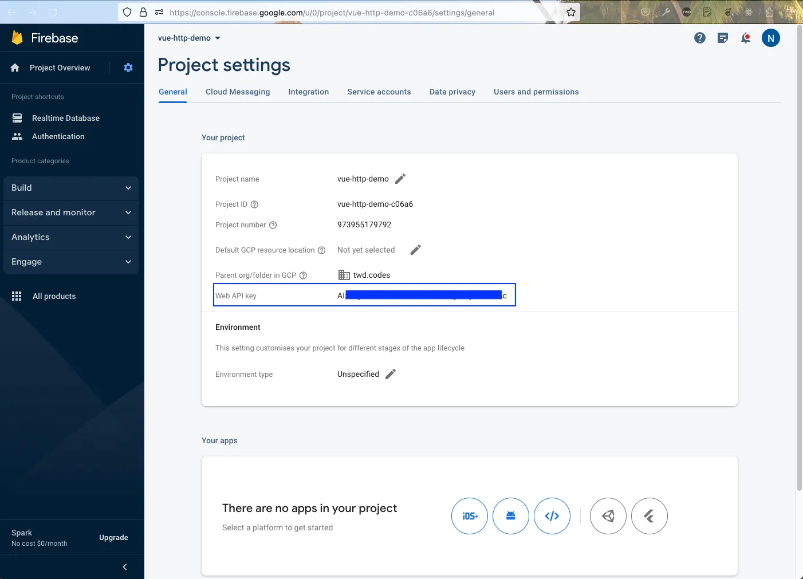Viewport: 803px width, 579px height.
Task: Go back in browser
Action: (x=11, y=12)
